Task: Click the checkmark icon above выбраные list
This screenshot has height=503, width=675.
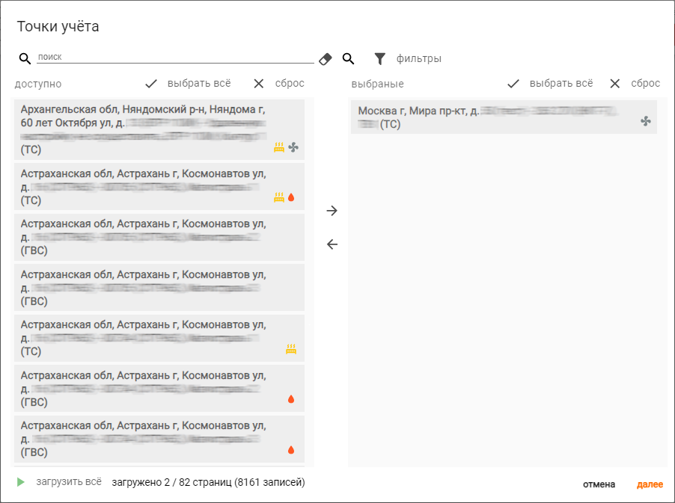Action: pos(513,84)
